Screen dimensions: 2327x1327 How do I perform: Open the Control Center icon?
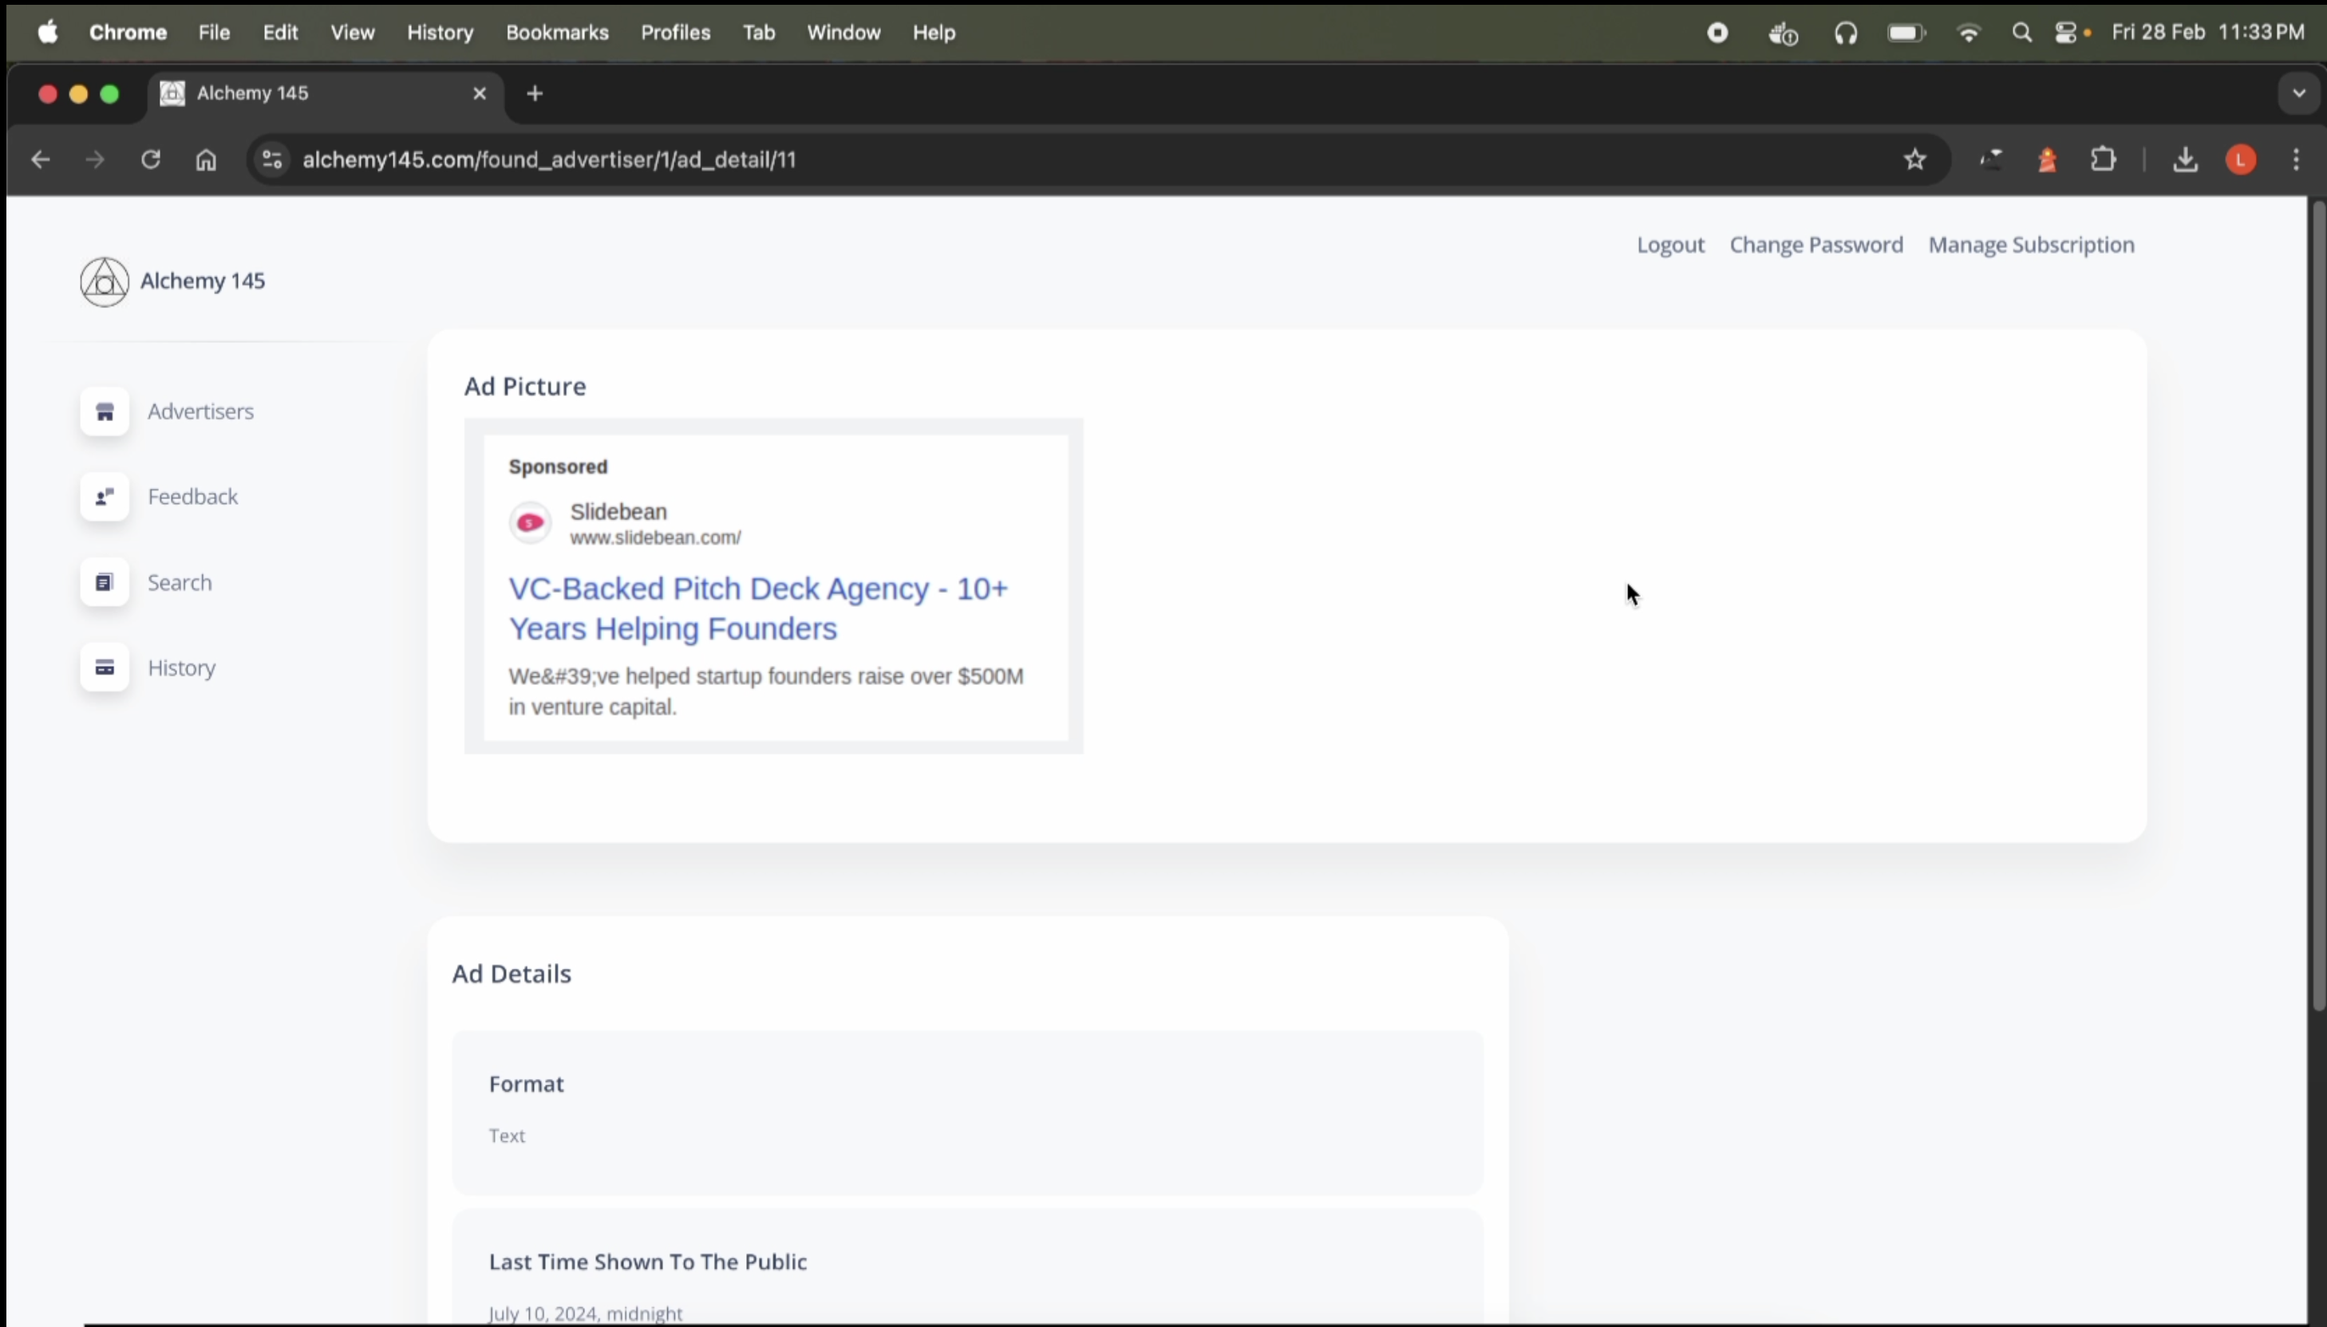tap(2068, 33)
